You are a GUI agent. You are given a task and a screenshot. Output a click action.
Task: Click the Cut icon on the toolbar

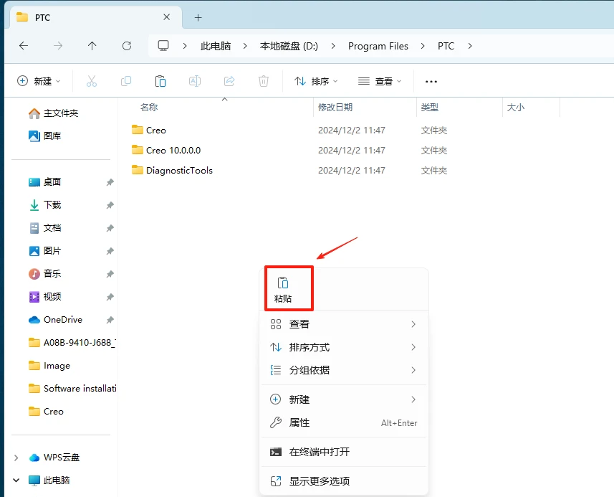pyautogui.click(x=91, y=81)
